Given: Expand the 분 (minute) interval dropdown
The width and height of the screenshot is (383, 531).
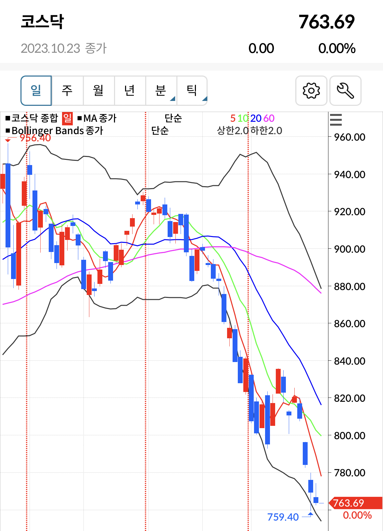Looking at the screenshot, I should tap(161, 91).
